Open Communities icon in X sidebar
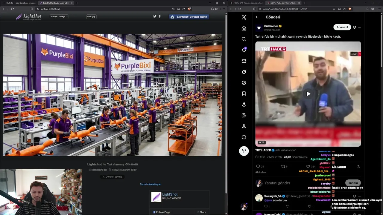This screenshot has width=383, height=215. click(x=244, y=105)
